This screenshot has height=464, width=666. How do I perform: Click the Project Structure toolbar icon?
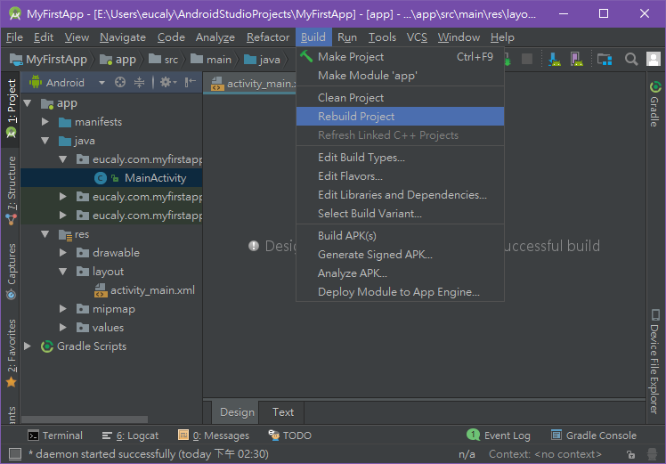click(x=604, y=60)
